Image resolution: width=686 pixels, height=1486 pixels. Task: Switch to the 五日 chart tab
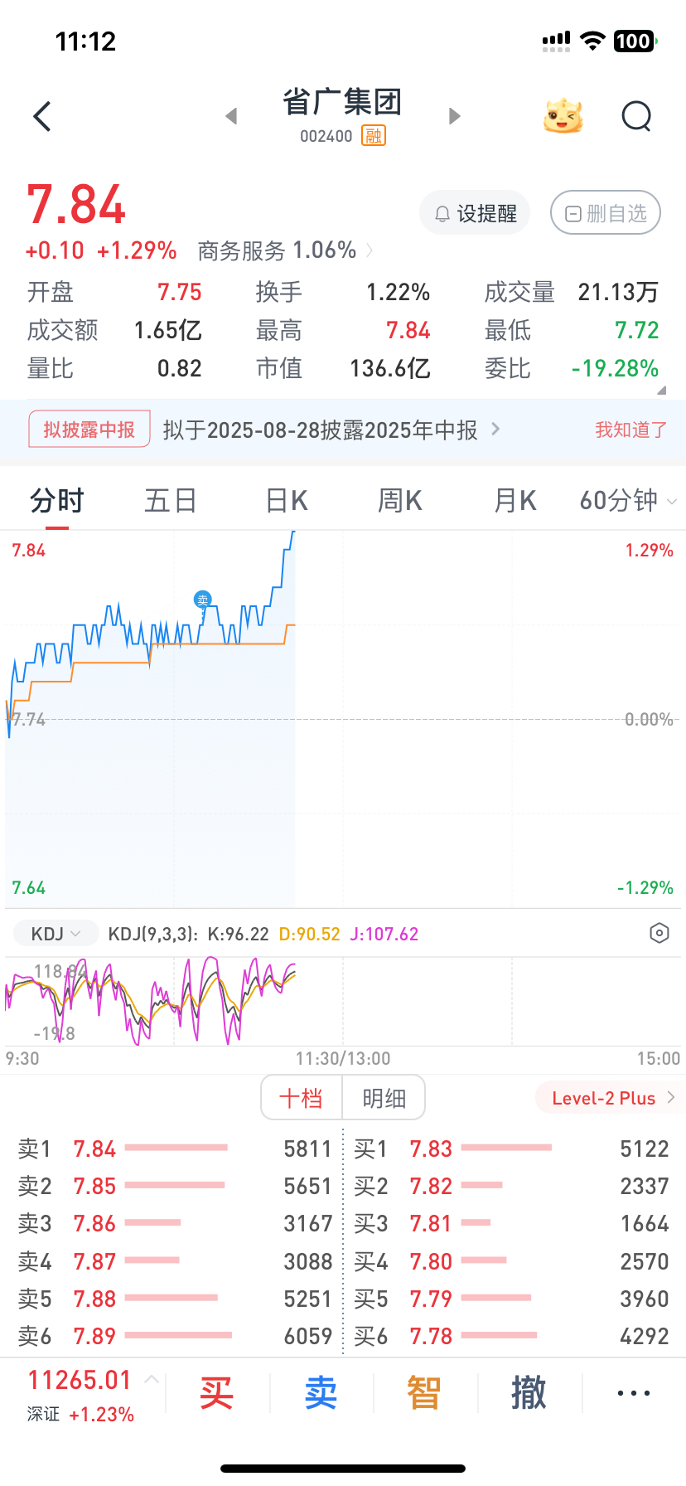[171, 501]
